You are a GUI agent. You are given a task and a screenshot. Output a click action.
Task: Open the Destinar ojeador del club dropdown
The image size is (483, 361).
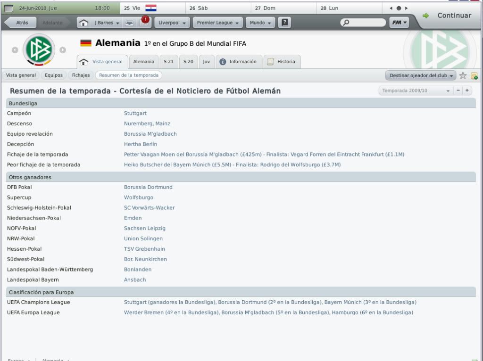coord(420,75)
